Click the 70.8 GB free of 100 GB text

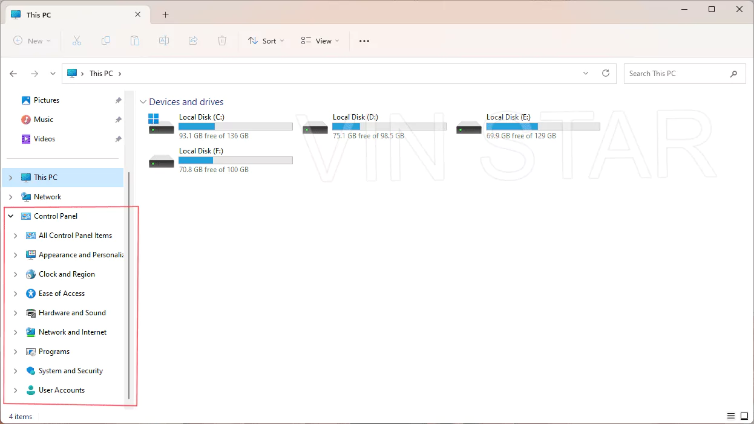click(x=214, y=170)
